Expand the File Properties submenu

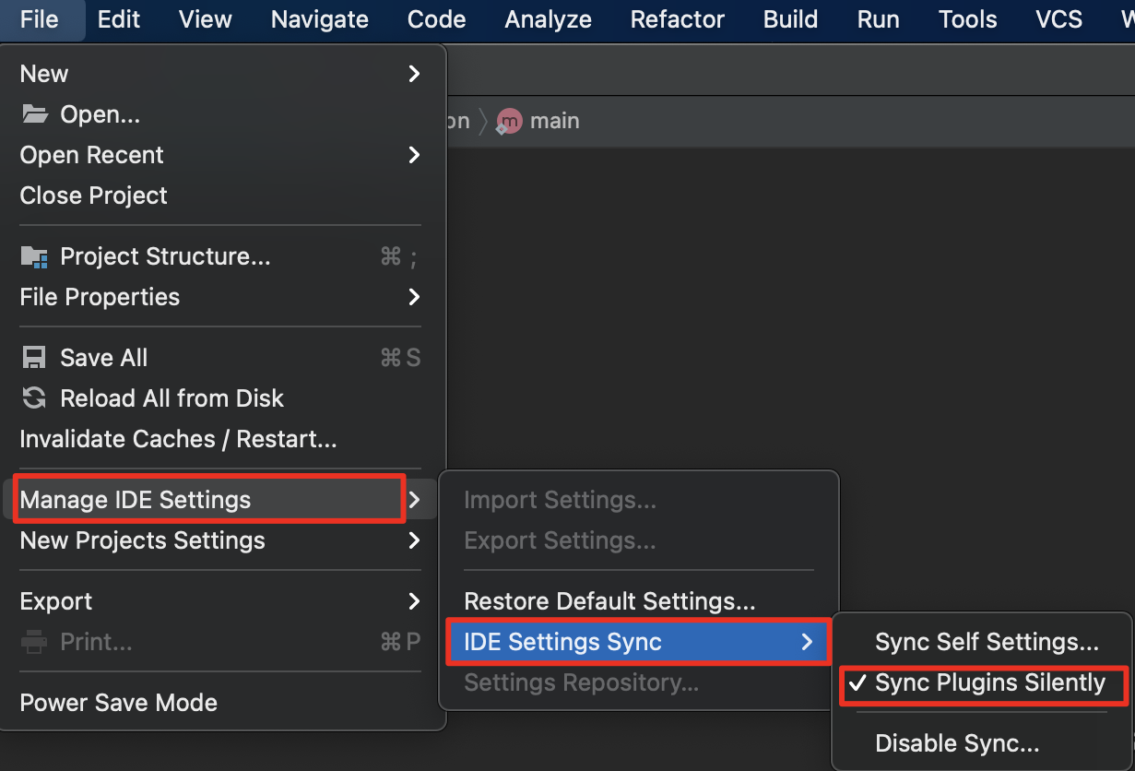point(414,296)
